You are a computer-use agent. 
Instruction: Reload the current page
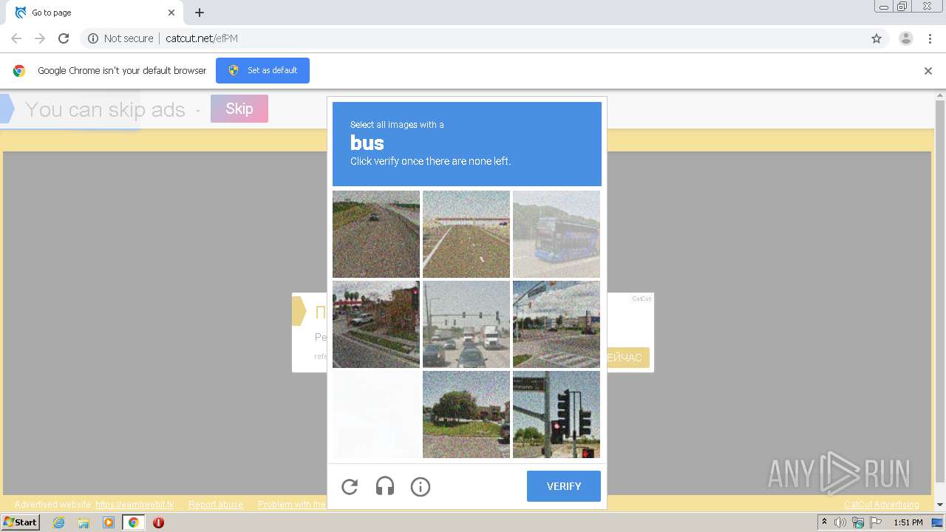click(x=64, y=38)
